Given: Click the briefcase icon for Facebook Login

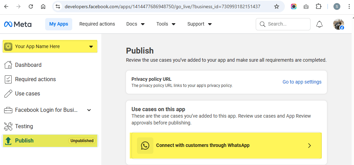Looking at the screenshot, I should 8,110.
